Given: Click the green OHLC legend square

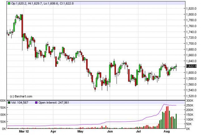Looking at the screenshot, I should click(x=9, y=3).
